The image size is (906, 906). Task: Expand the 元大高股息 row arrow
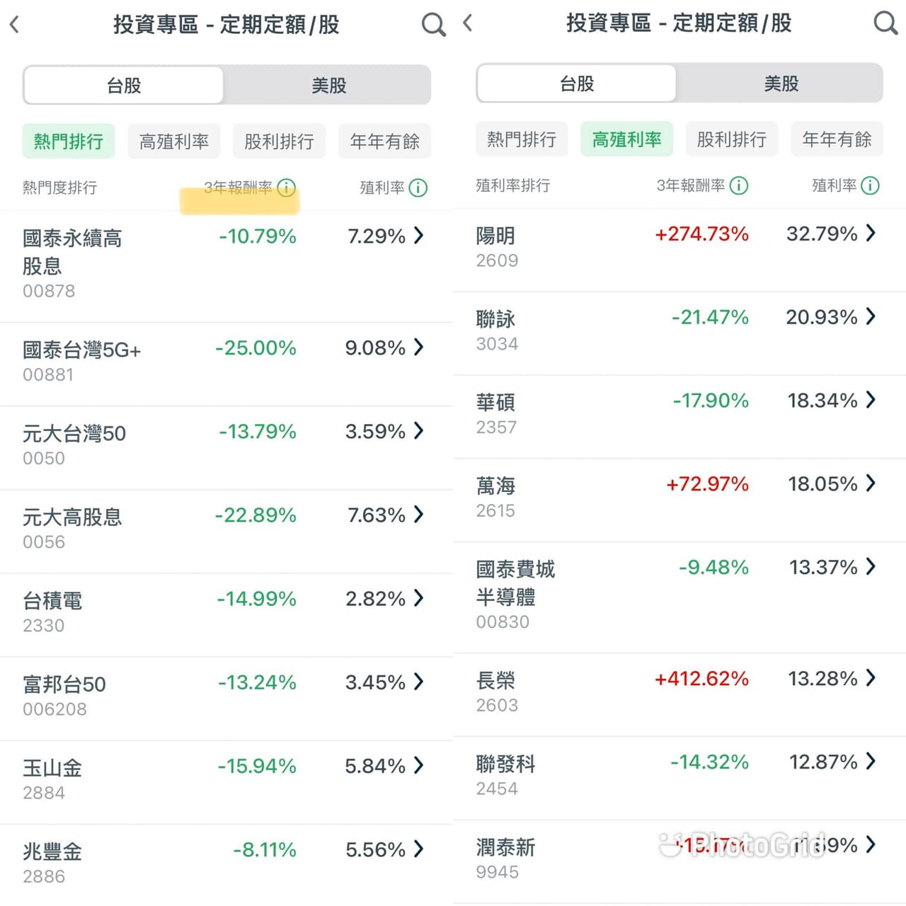click(x=419, y=514)
